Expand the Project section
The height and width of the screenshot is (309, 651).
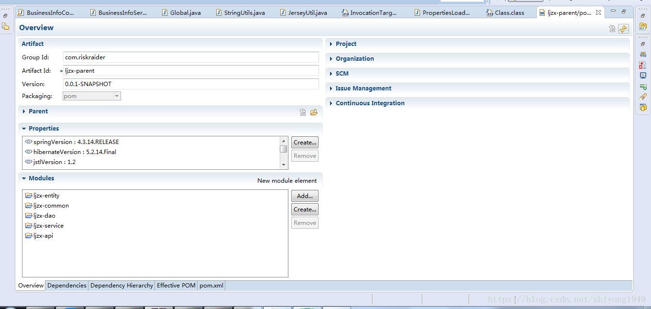331,44
